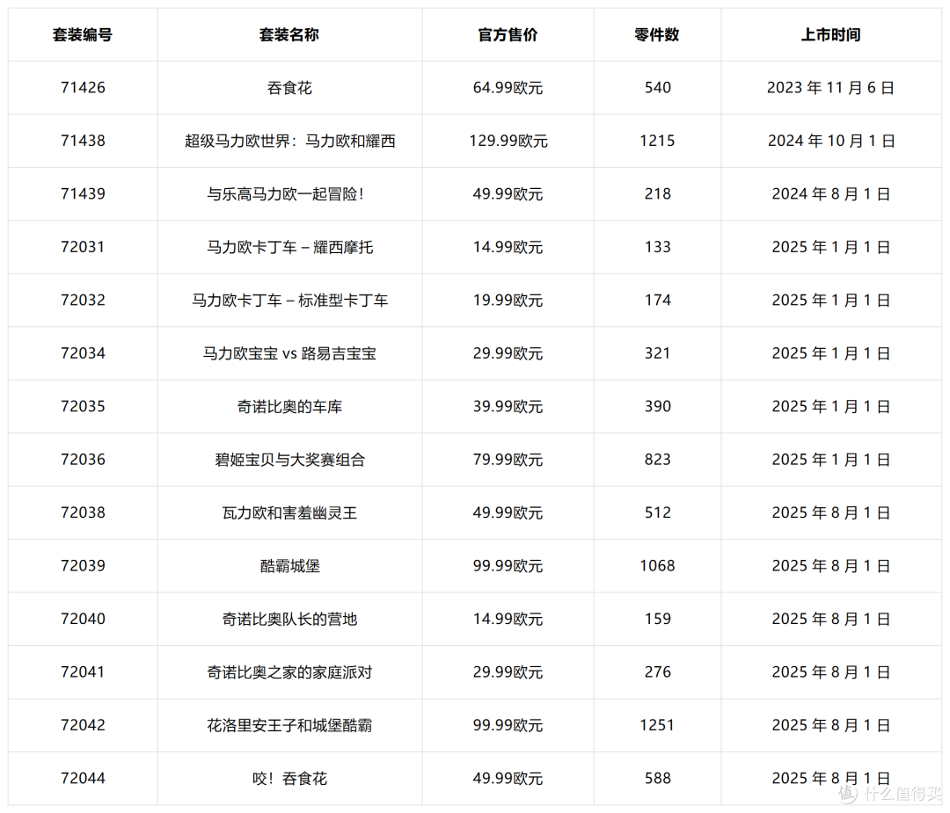Click set name 咬! 吞食花
Screen dimensions: 950x813
point(289,779)
